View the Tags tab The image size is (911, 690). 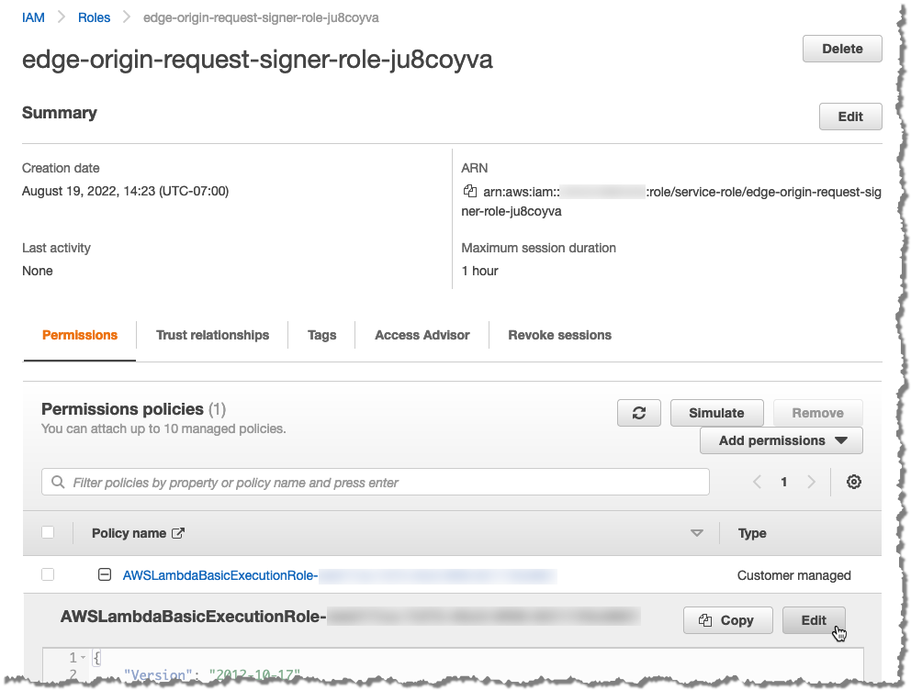(321, 335)
